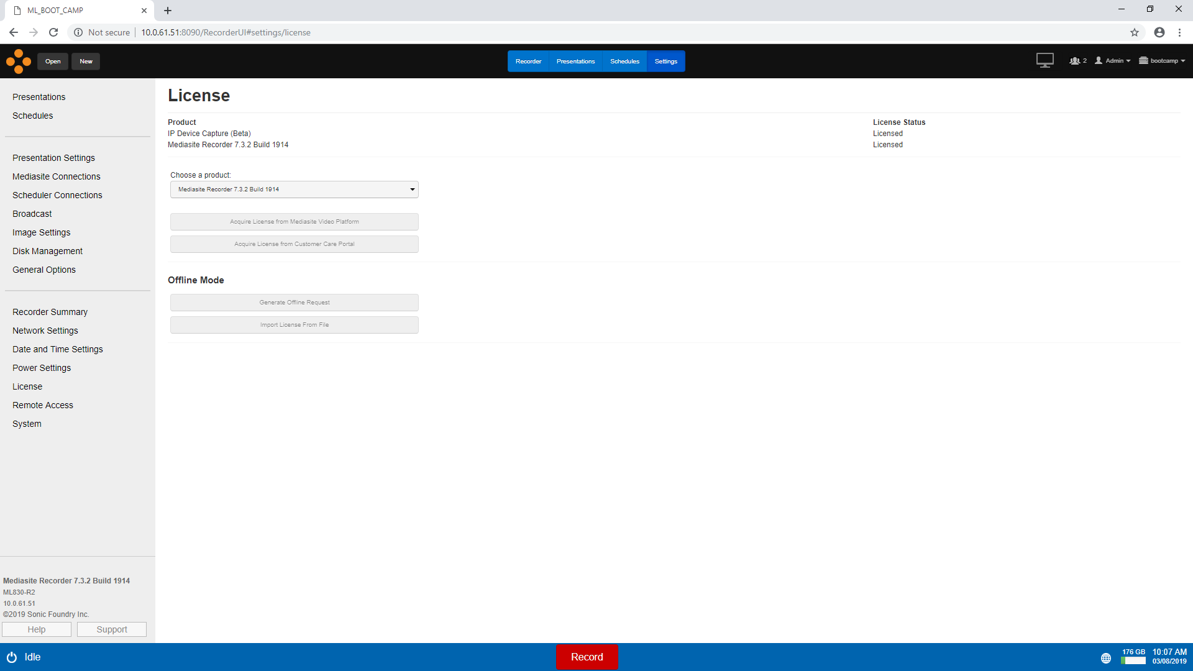Screen dimensions: 1193x671
Task: Open a new browser tab
Action: click(168, 11)
